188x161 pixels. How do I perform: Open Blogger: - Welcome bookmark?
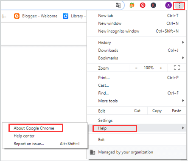coord(40,16)
